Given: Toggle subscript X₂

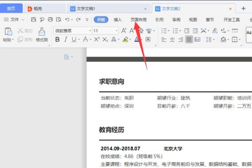Looking at the screenshot, I should click(x=105, y=39).
